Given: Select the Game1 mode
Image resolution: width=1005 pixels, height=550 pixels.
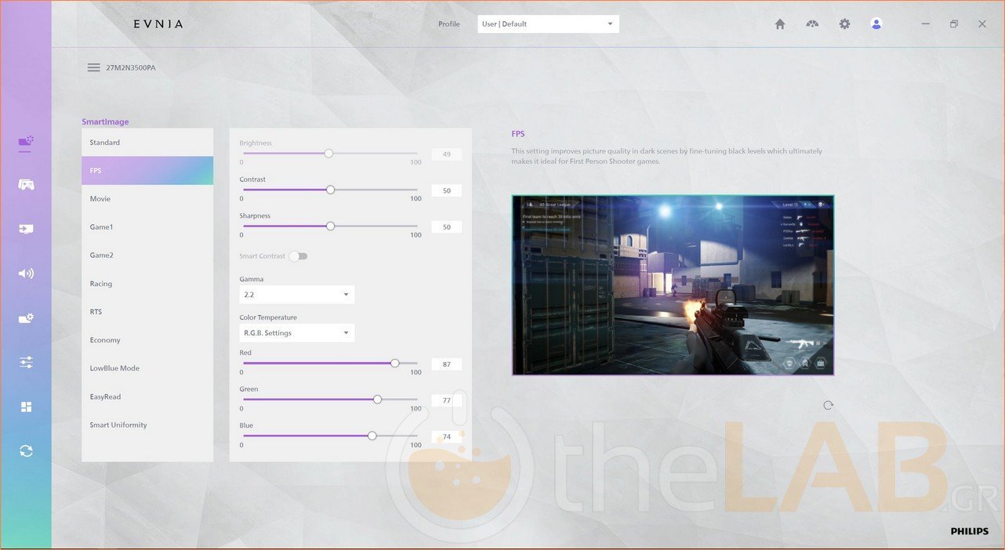Looking at the screenshot, I should pyautogui.click(x=147, y=227).
